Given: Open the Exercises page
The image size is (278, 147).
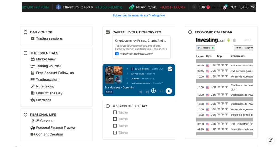Looking at the screenshot, I should (43, 100).
